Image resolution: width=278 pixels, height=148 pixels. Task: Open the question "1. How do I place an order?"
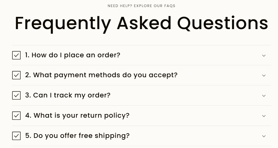coord(72,55)
